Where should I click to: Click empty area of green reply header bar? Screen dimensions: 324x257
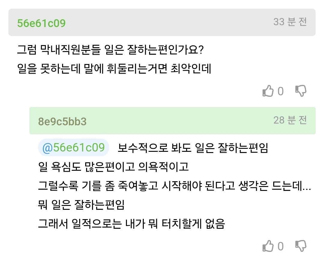[x=180, y=121]
